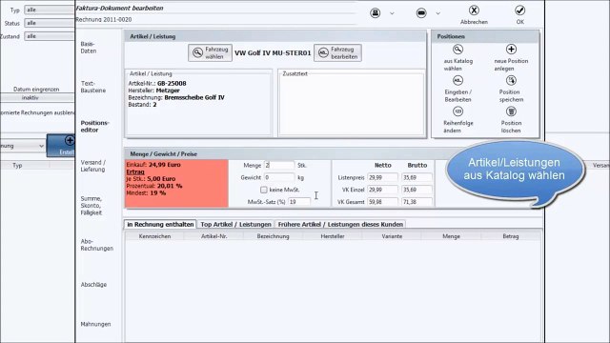
Task: Click the Gewicht input field
Action: pos(279,177)
